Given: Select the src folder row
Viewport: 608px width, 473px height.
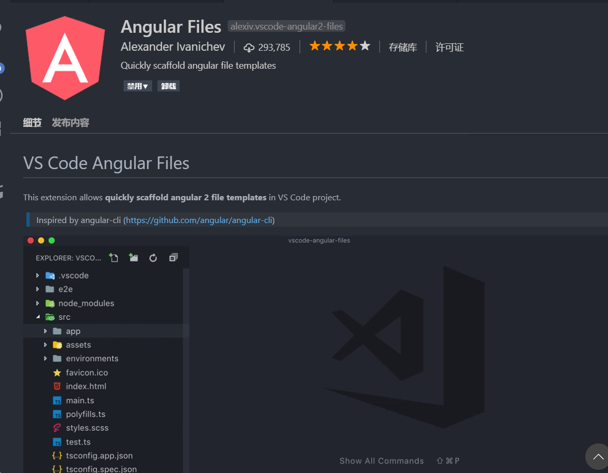Looking at the screenshot, I should point(103,317).
